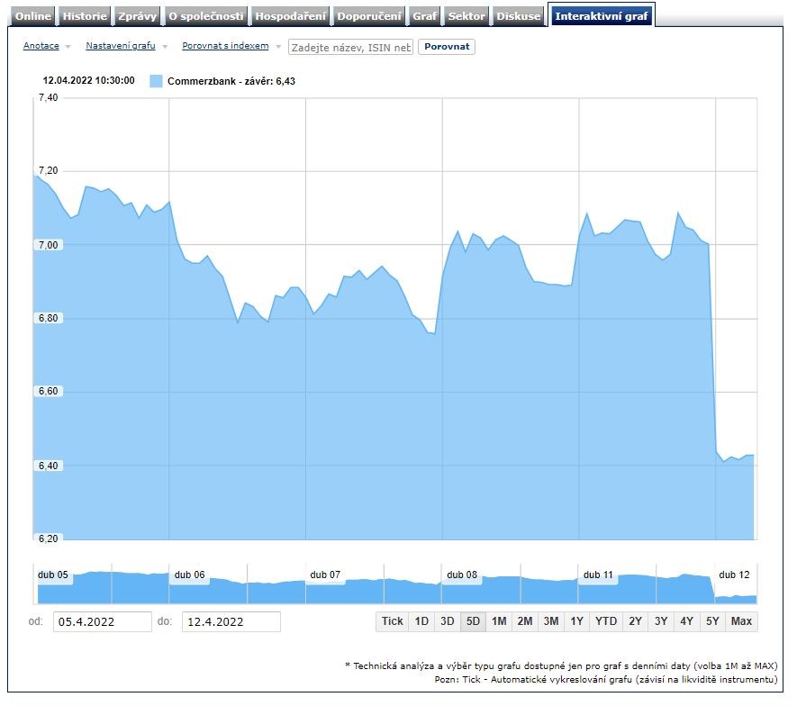Click the Commerzbank blue legend swatch
The image size is (797, 706).
point(156,81)
